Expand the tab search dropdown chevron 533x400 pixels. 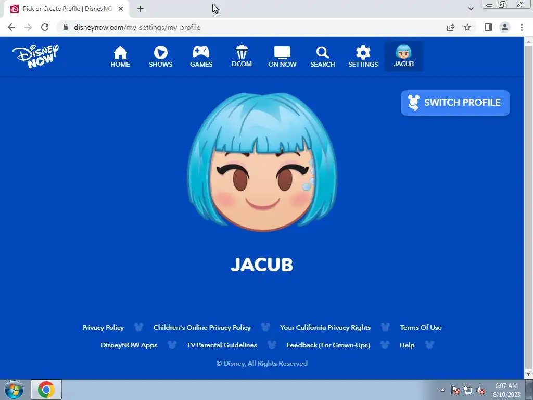tap(471, 9)
